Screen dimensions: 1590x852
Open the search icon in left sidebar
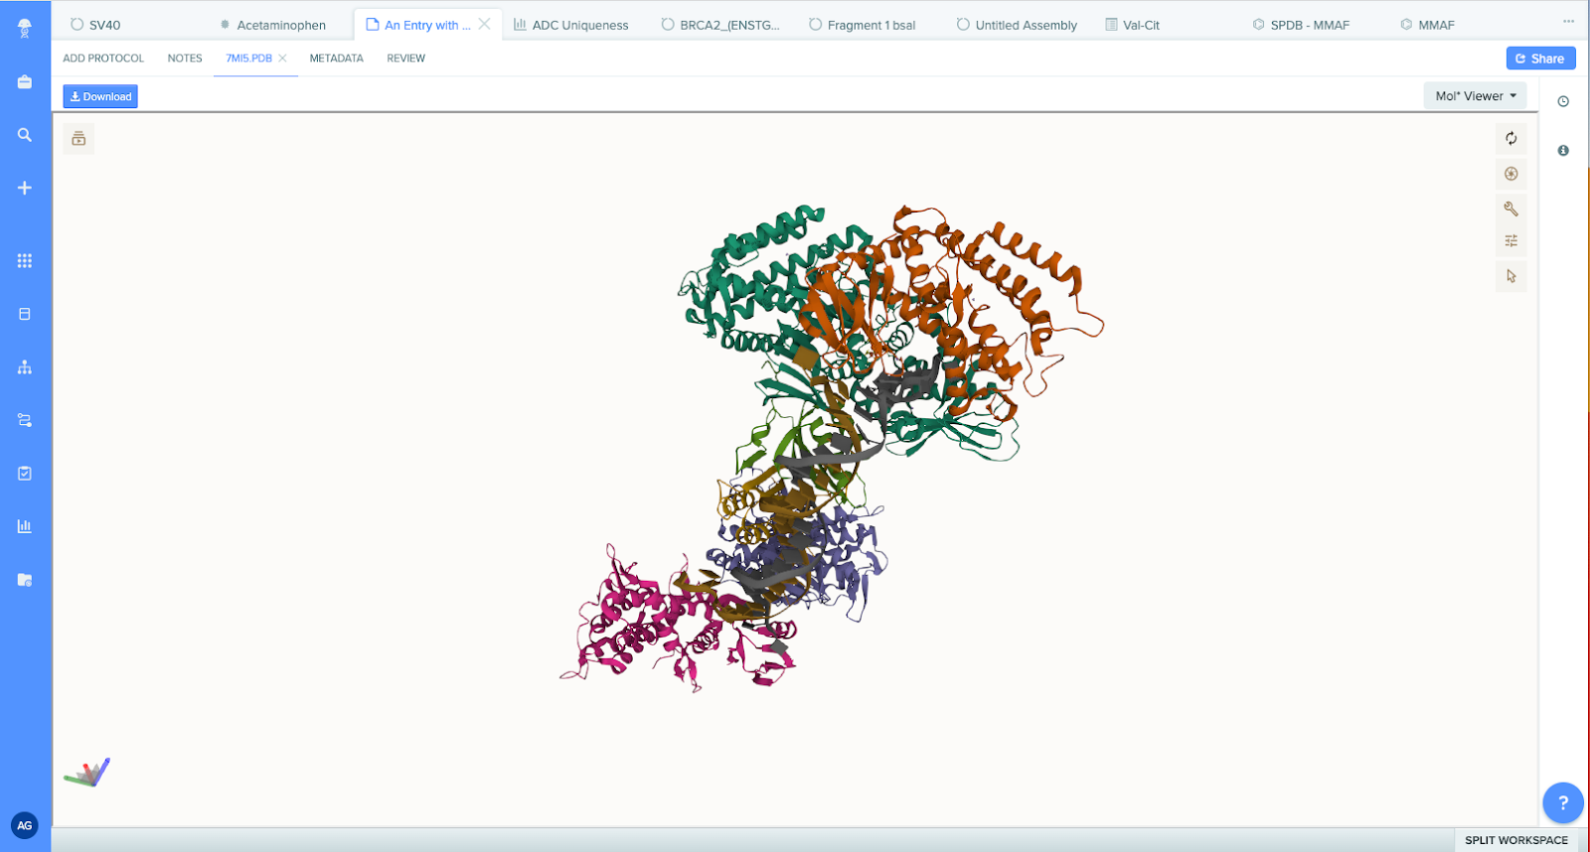point(25,135)
